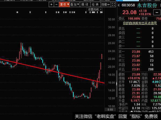Click the plus zoom-in chart button
Screen dimensions: 161x120
pos(51,5)
